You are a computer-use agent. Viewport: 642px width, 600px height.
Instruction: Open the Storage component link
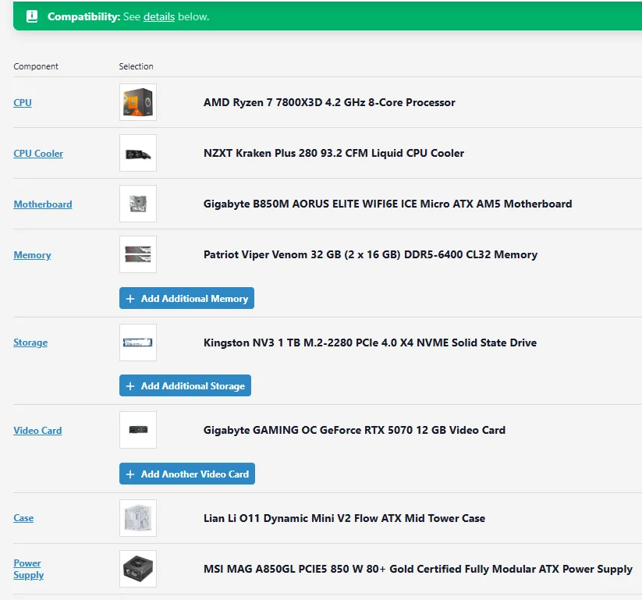pyautogui.click(x=30, y=343)
